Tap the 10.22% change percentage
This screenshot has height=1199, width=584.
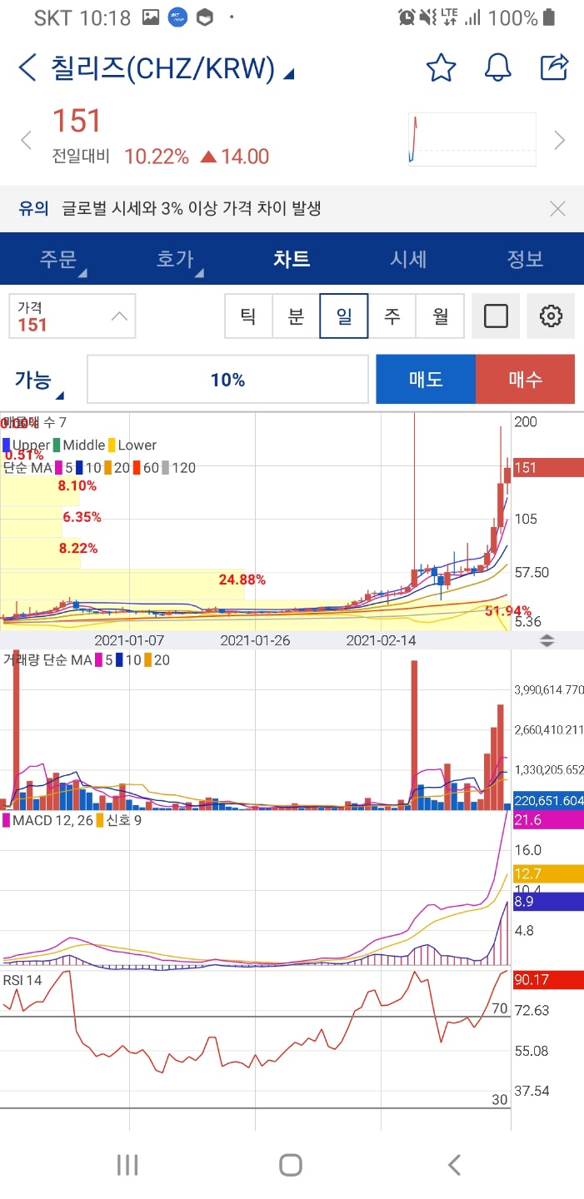coord(157,157)
